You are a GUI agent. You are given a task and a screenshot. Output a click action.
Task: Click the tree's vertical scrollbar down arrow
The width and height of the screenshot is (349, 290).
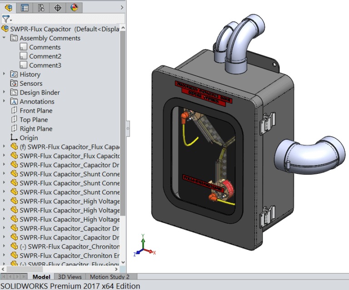pos(123,263)
